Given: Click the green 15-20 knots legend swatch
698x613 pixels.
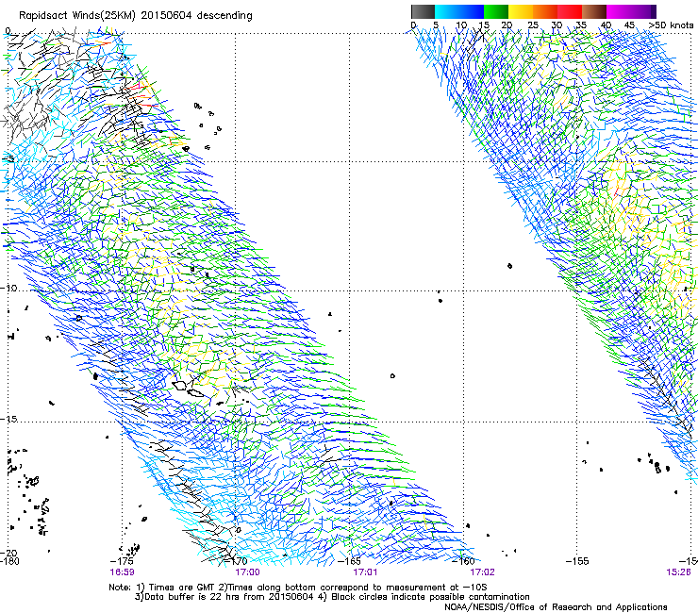Looking at the screenshot, I should [x=496, y=11].
